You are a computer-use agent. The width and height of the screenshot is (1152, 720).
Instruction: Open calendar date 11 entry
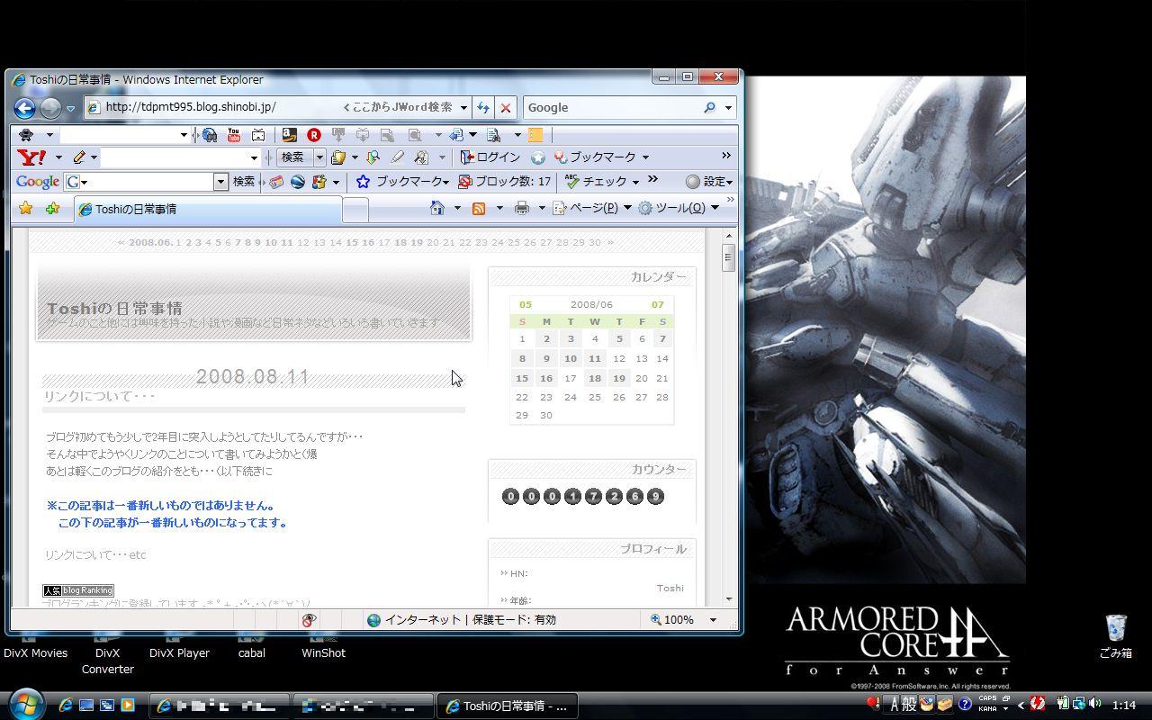(x=595, y=358)
